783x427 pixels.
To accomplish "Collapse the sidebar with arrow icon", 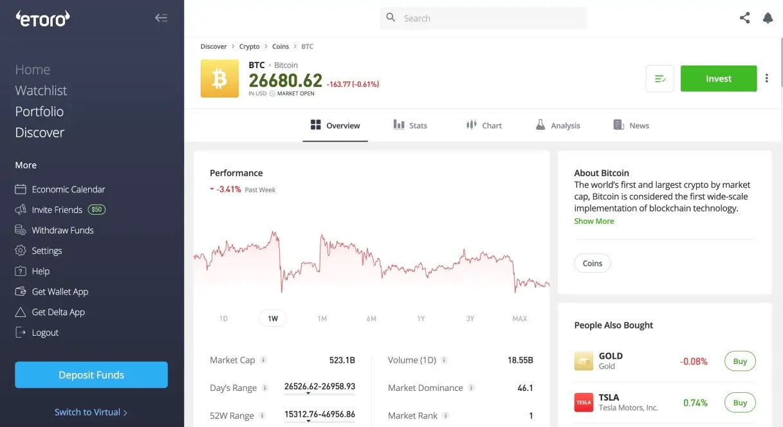I will click(x=161, y=18).
